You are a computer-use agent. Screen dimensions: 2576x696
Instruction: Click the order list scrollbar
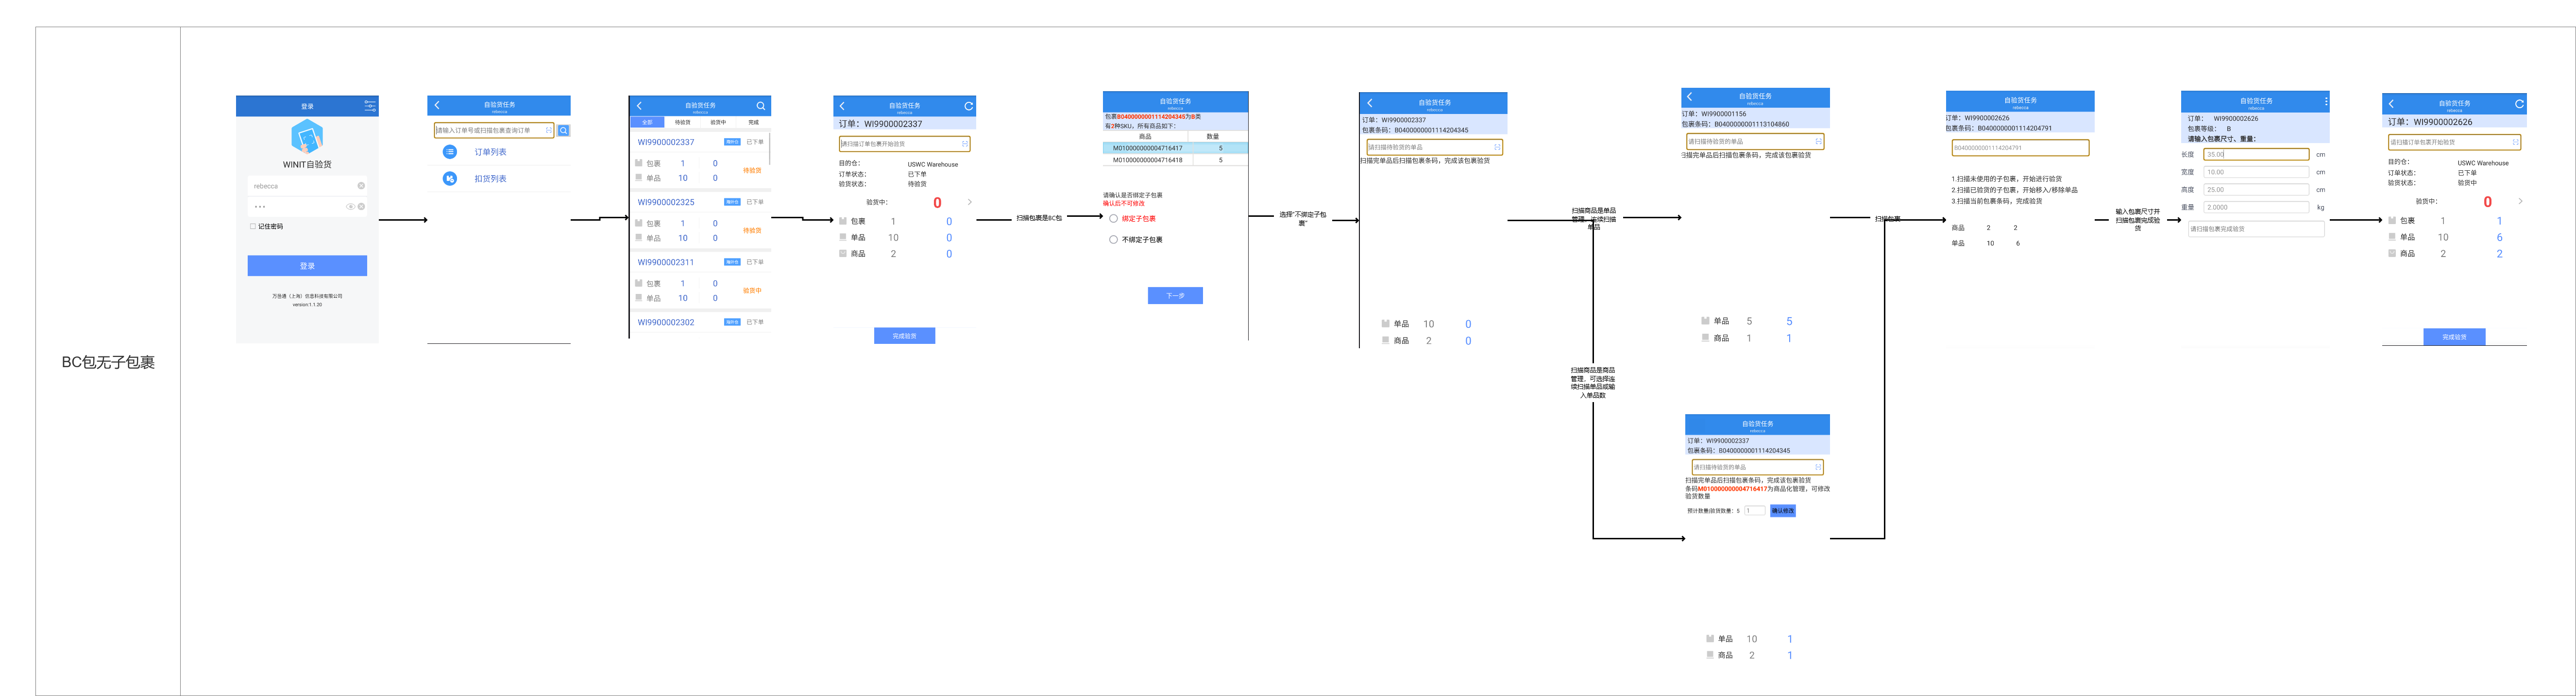coord(770,148)
